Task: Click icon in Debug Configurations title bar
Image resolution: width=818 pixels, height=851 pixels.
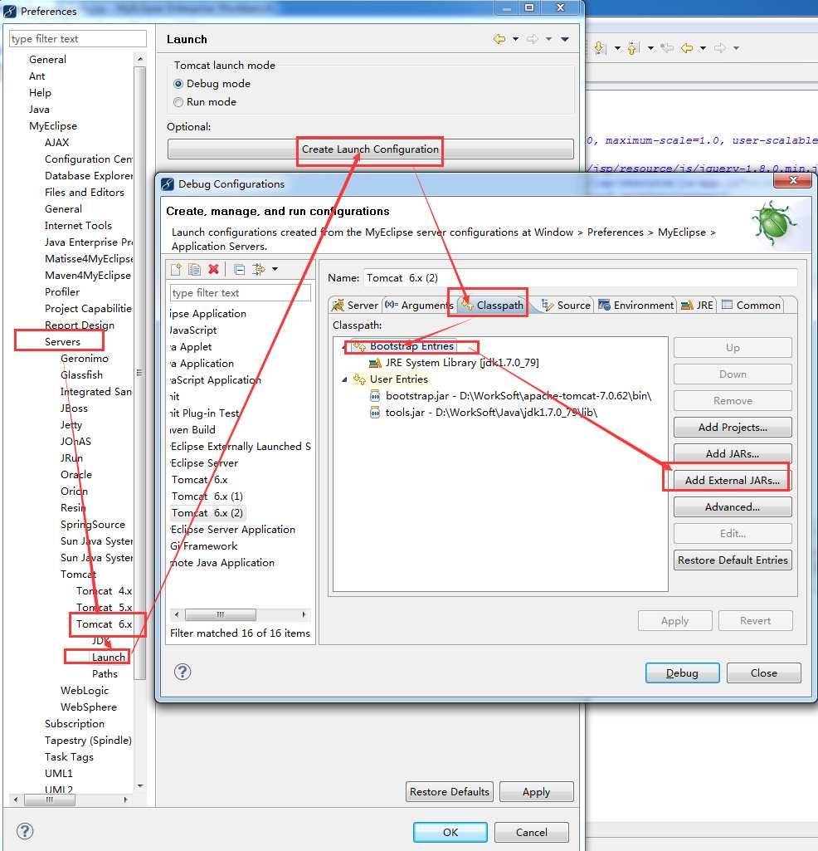Action: coord(168,184)
